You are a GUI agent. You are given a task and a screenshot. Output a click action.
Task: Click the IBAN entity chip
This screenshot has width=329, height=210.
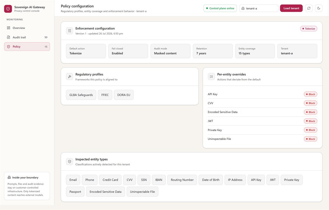click(159, 180)
